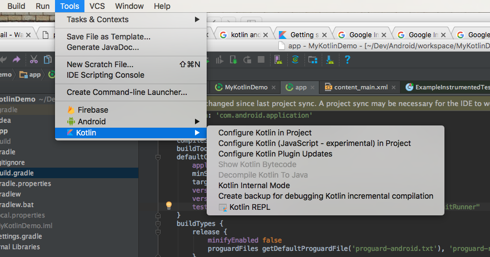490x257 pixels.
Task: Click the Kotlin REPL icon in submenu
Action: pyautogui.click(x=223, y=208)
